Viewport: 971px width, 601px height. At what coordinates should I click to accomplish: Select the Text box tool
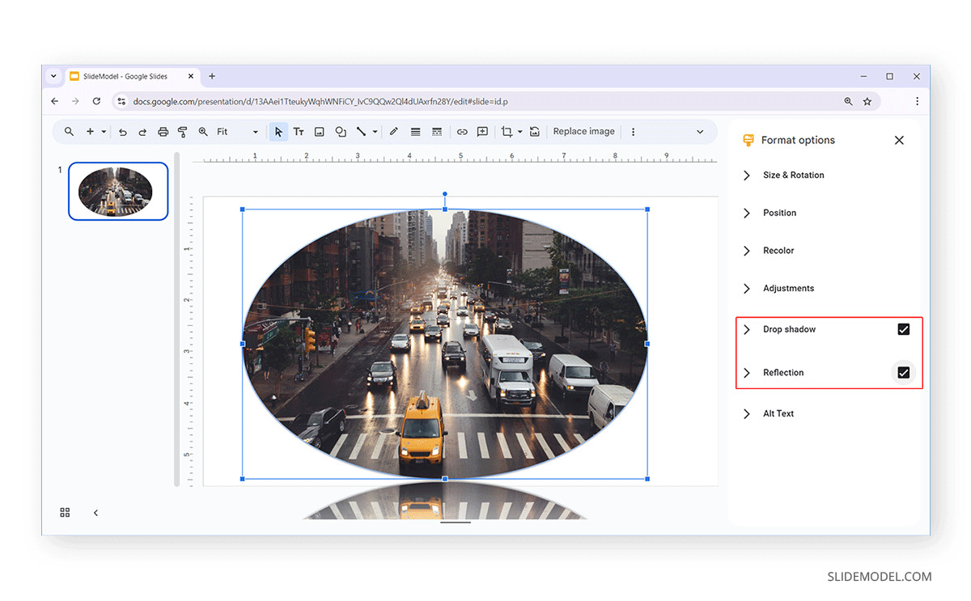(299, 132)
